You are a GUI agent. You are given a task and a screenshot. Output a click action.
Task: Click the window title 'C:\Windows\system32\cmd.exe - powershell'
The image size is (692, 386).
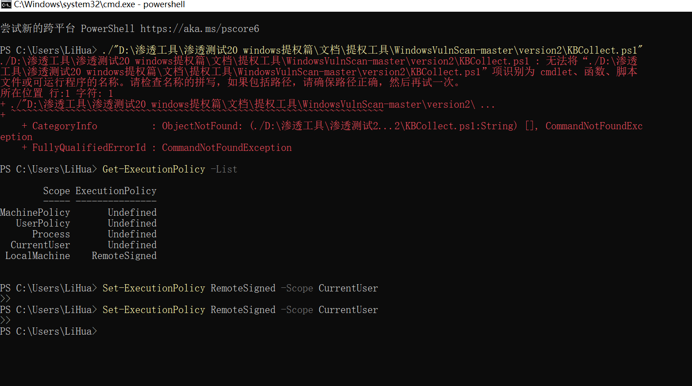(100, 5)
